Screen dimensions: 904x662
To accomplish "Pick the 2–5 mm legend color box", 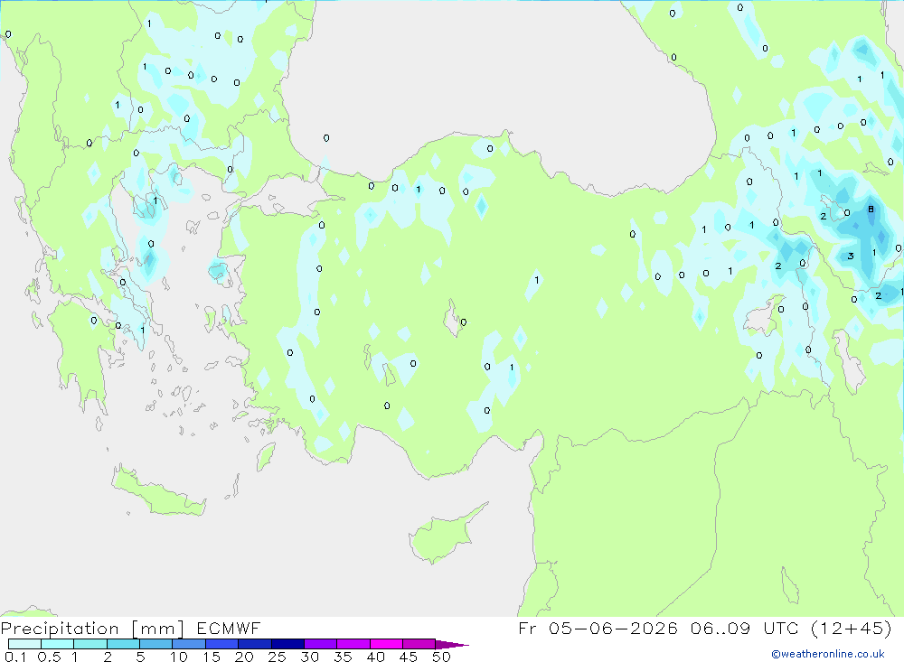I will click(x=123, y=644).
